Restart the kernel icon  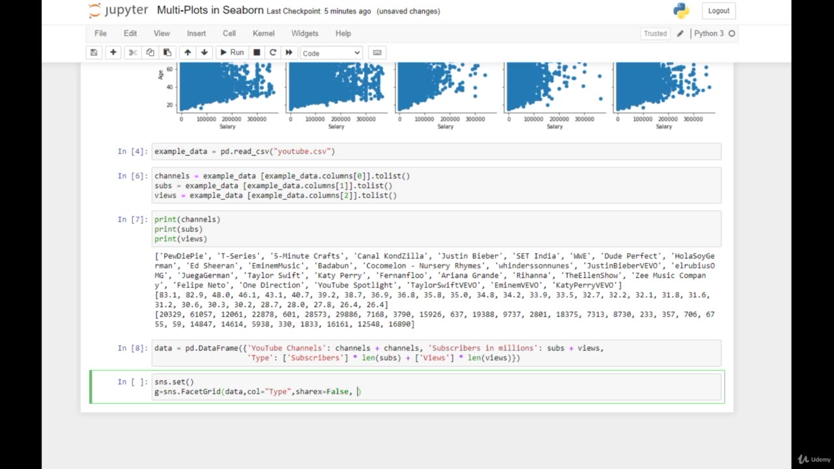tap(273, 53)
